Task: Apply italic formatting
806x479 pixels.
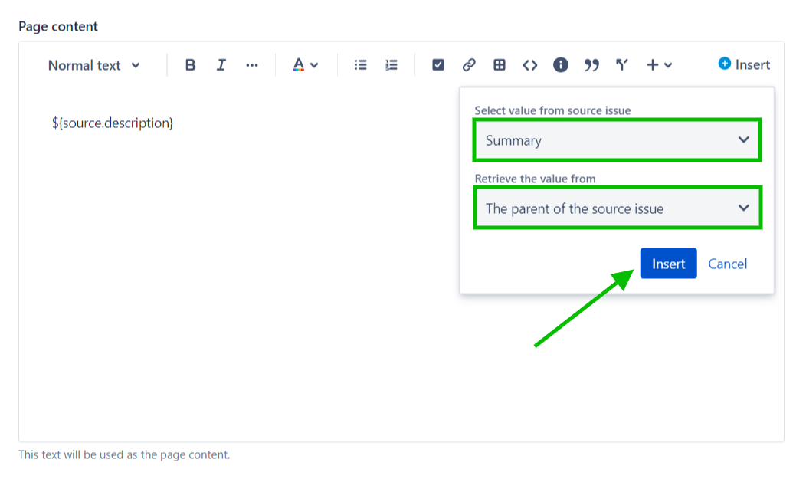Action: [221, 65]
